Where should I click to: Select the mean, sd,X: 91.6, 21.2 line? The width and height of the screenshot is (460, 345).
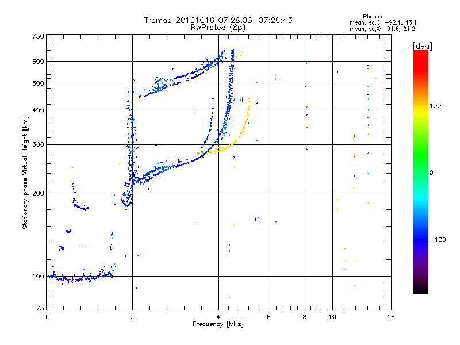point(382,29)
